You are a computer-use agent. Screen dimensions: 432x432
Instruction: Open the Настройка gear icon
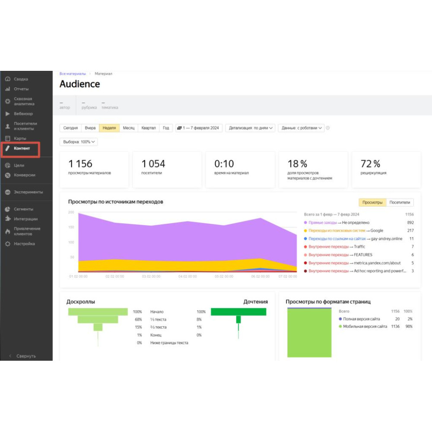point(7,244)
